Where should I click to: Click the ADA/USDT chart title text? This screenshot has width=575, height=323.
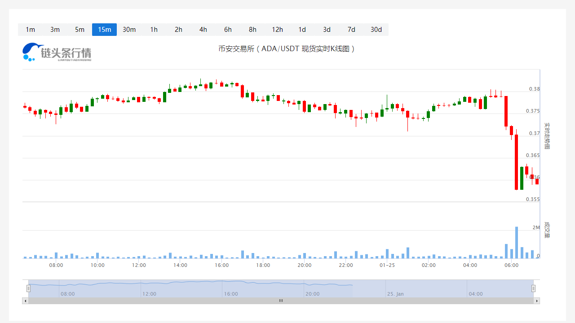click(287, 49)
